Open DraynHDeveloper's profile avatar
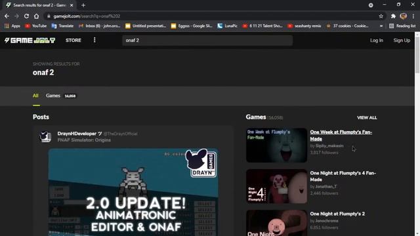The image size is (420, 236). (45, 137)
